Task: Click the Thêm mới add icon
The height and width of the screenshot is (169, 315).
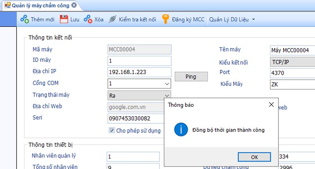Action: [25, 19]
